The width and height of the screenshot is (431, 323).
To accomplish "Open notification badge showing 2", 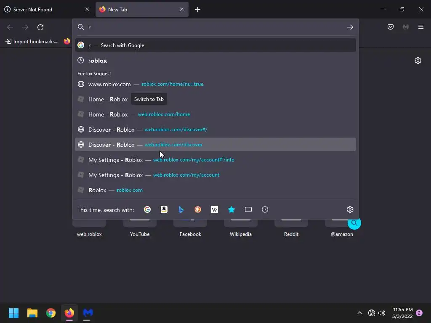I will tap(419, 313).
